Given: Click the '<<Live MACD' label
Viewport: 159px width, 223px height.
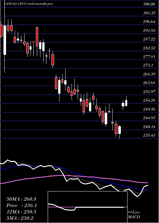Looking at the screenshot, I should pos(134,214).
